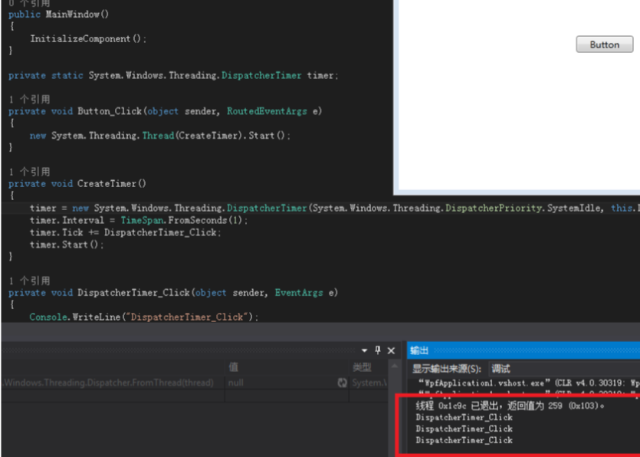
Task: Open the watch panel window position dropdown arrow
Action: tap(365, 350)
